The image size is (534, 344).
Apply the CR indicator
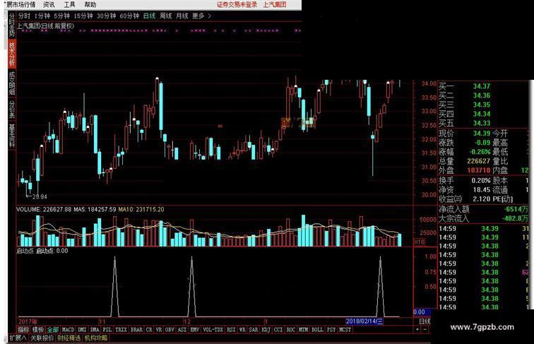click(x=149, y=330)
